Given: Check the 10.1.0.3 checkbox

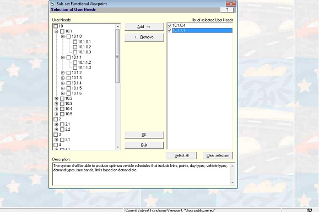Looking at the screenshot, I should click(x=75, y=52).
